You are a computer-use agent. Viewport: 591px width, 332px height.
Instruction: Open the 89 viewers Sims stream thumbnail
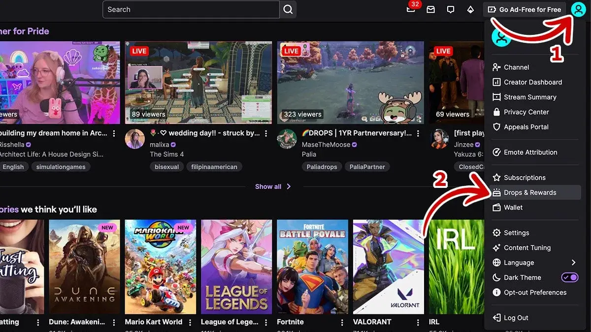pos(198,83)
